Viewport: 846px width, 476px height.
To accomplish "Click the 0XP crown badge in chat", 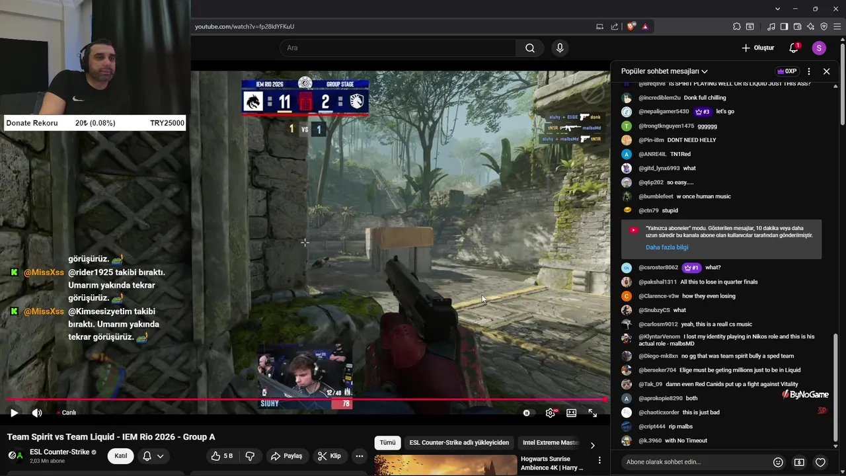I will coord(787,71).
